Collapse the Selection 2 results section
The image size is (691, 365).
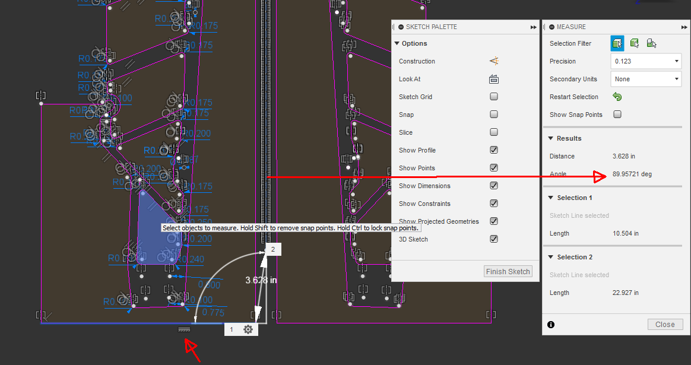pos(550,256)
